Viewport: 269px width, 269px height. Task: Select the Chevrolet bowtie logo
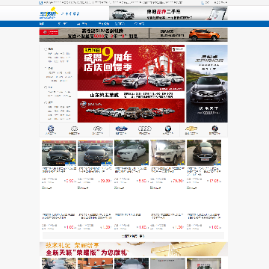click(x=191, y=129)
